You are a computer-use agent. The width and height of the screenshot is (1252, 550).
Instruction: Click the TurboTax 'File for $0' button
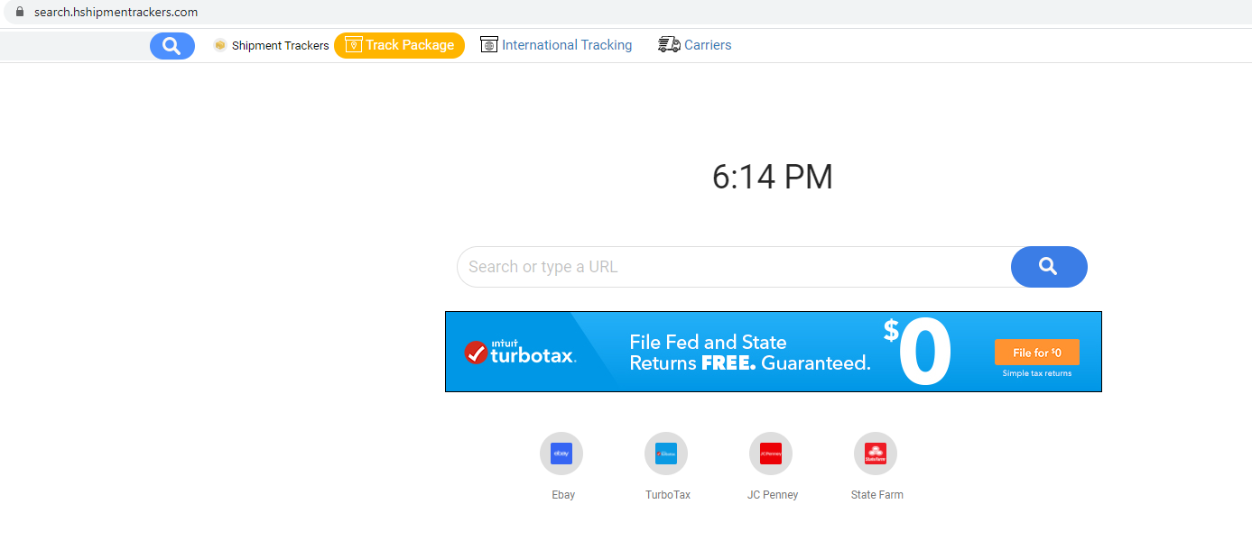[1037, 353]
